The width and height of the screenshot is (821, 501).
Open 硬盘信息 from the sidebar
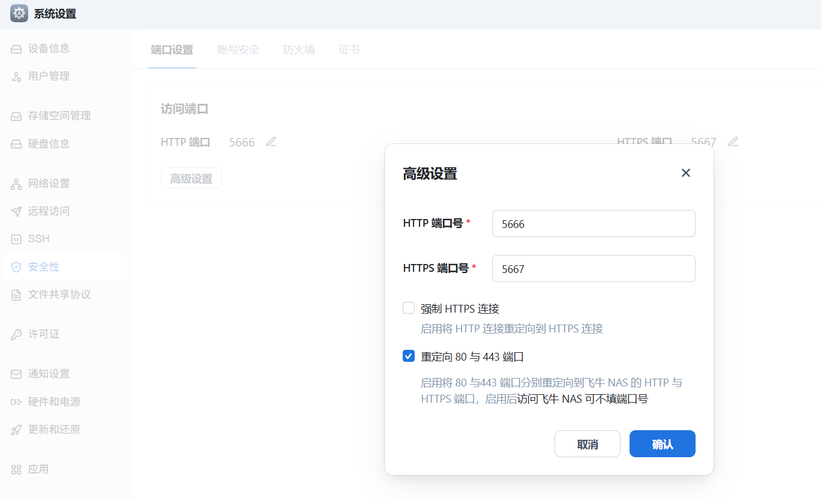tap(65, 144)
